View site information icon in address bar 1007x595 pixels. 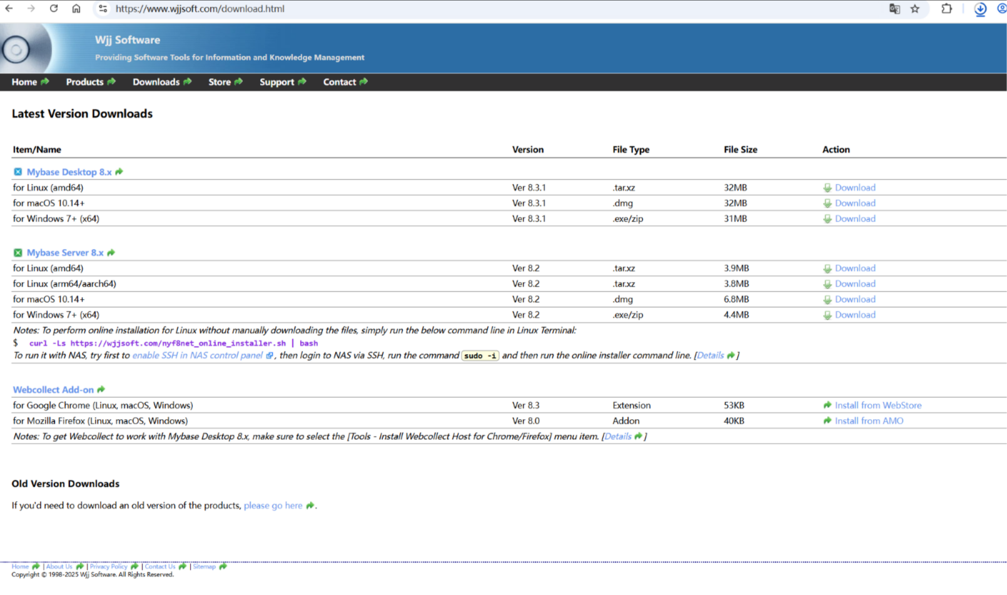(103, 9)
